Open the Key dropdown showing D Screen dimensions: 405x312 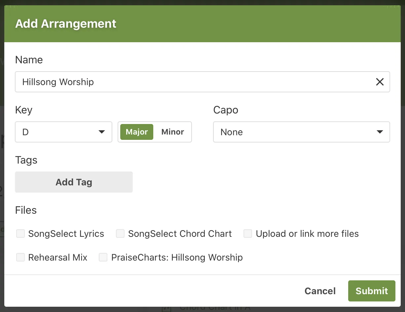63,132
